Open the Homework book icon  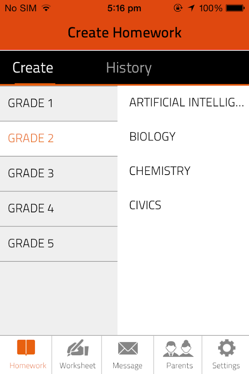[x=26, y=348]
